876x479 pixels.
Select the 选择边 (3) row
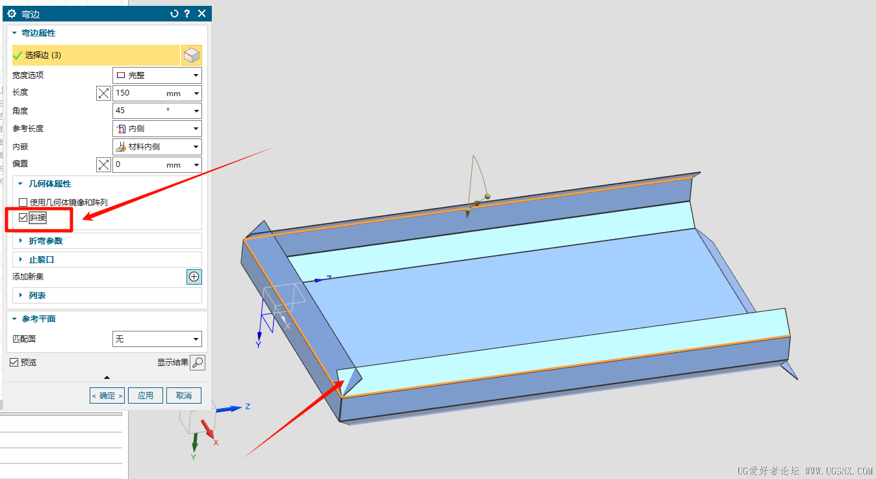click(96, 55)
